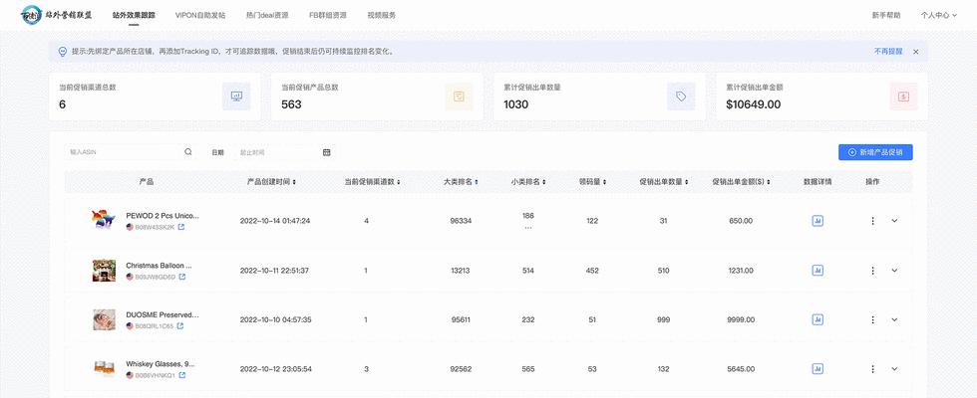This screenshot has width=977, height=398.
Task: Click the PEWOD unicorn product thumbnail
Action: pos(104,220)
